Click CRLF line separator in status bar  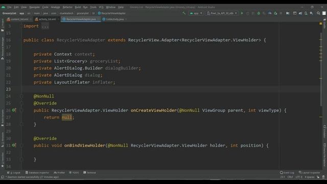290,177
